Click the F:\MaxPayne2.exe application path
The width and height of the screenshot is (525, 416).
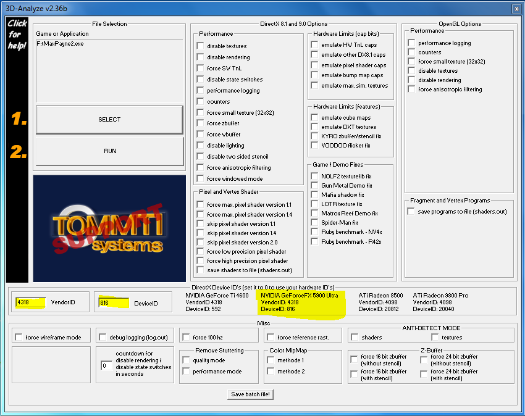click(61, 44)
